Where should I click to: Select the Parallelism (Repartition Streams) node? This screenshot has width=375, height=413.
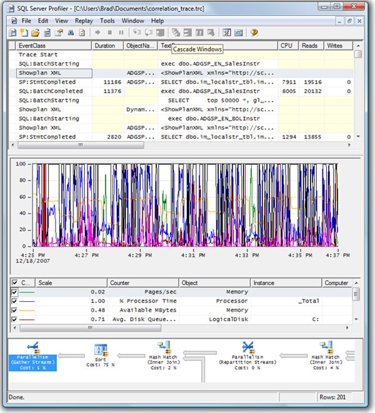(x=247, y=356)
